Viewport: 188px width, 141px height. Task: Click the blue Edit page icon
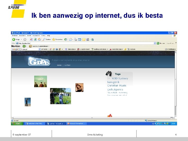coord(80,39)
